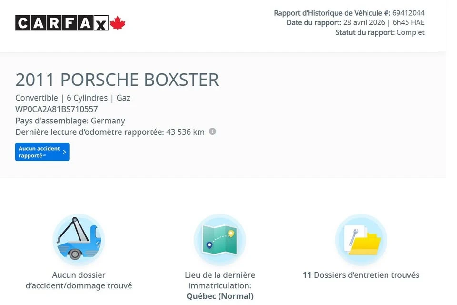Click the VIN WP0CA2A81BS710557
The width and height of the screenshot is (457, 305).
click(57, 109)
